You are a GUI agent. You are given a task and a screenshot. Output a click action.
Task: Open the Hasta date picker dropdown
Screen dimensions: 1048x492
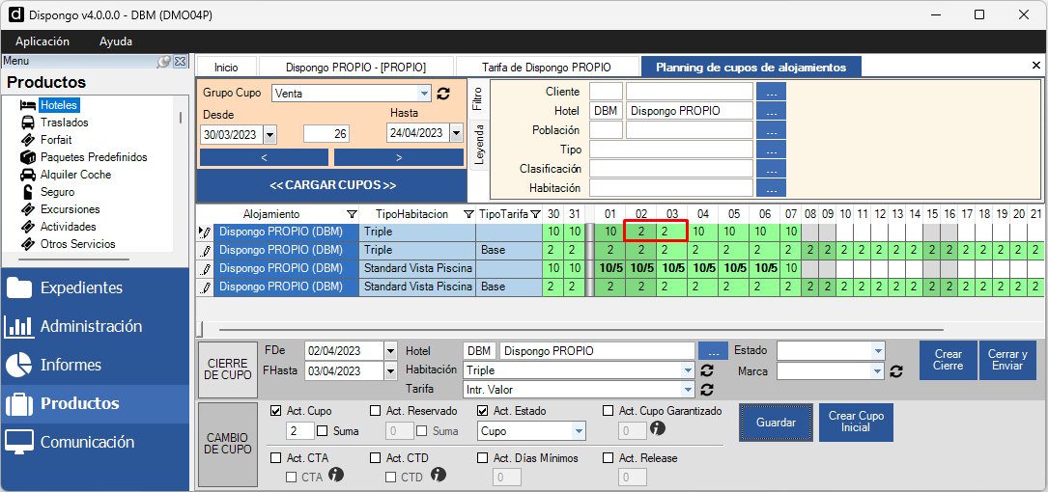click(456, 134)
